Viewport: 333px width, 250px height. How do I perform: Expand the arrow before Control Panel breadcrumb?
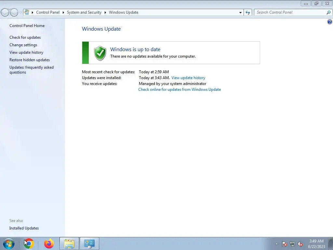(33, 12)
